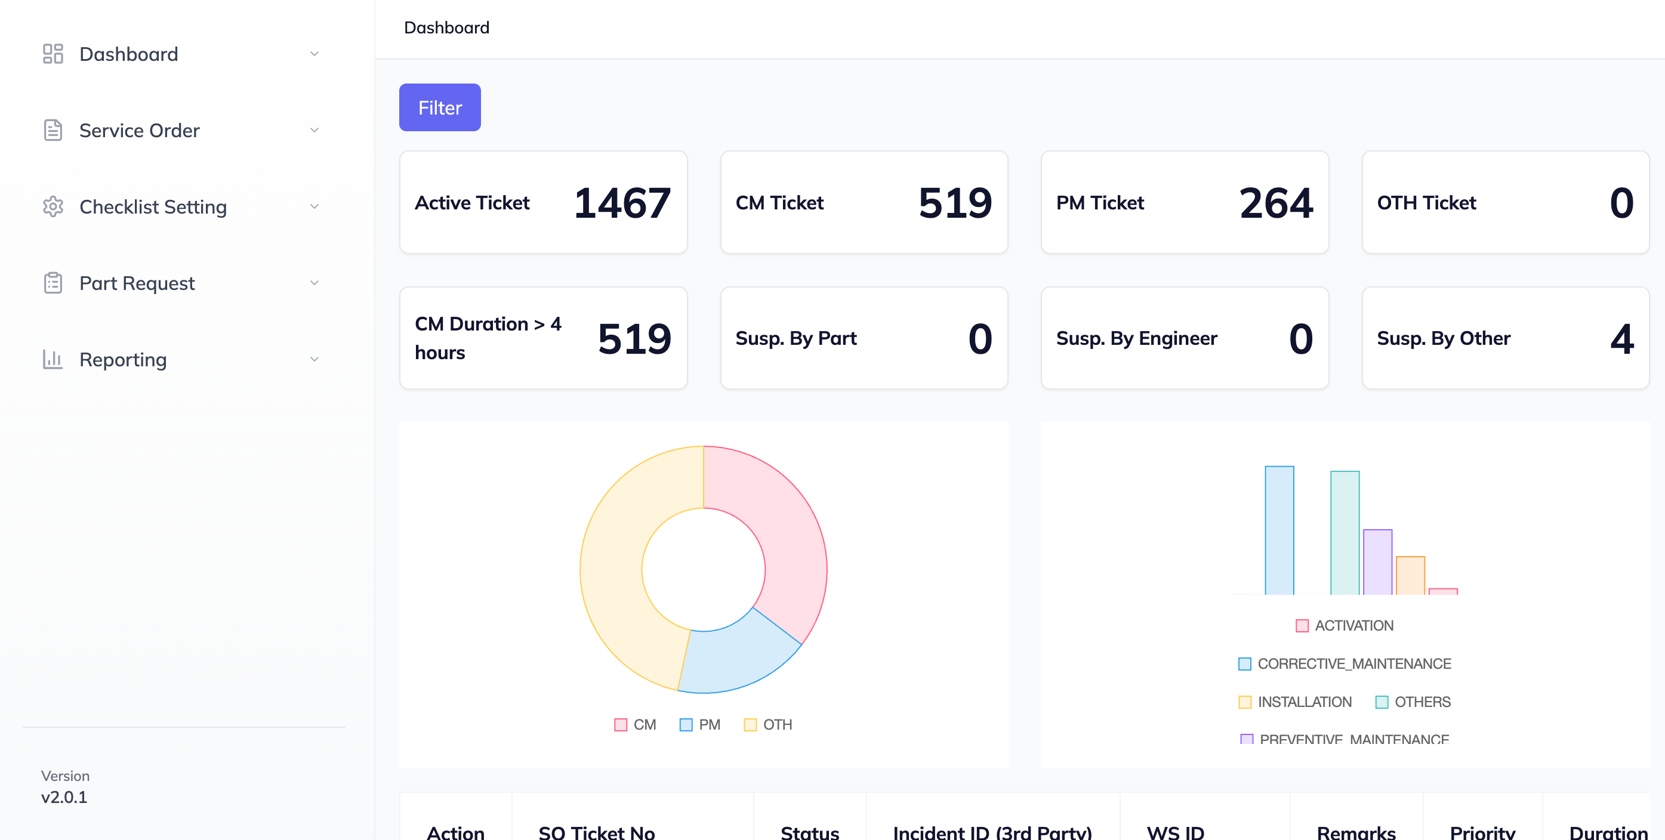The height and width of the screenshot is (840, 1665).
Task: Click the v2.0.1 version text
Action: [64, 796]
